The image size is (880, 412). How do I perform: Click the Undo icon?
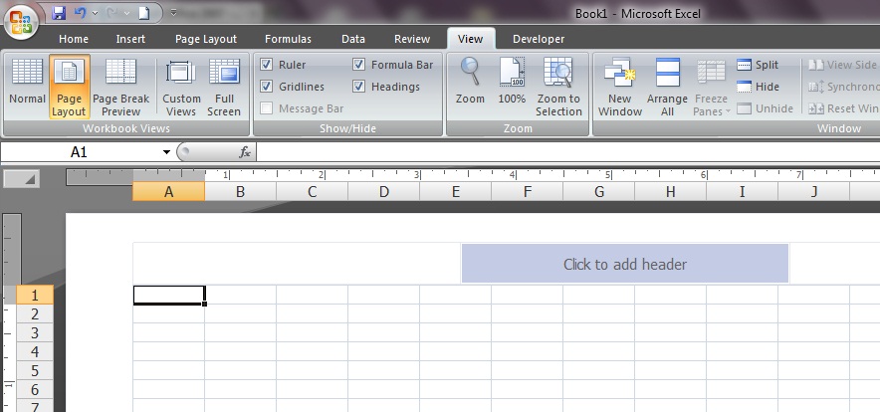(81, 13)
